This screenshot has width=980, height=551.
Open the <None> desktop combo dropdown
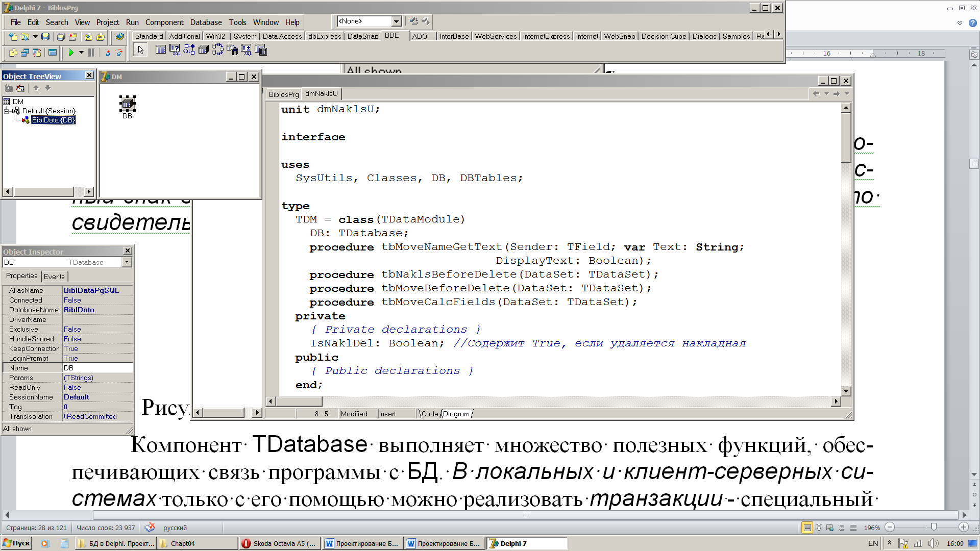pos(396,21)
